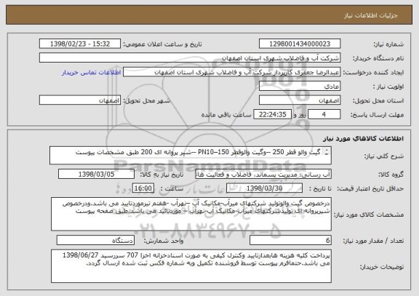419x296 pixels.
Task: Open the اطلاعات تماس خریدار link
Action: 92,73
